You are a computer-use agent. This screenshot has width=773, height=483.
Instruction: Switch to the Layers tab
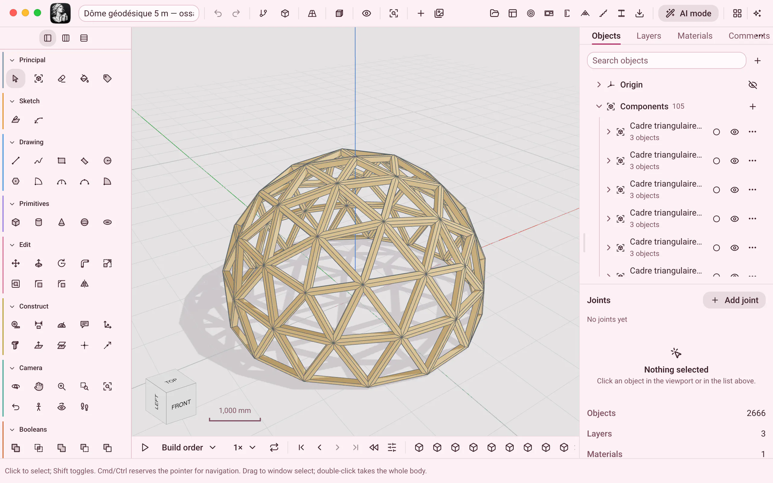648,36
